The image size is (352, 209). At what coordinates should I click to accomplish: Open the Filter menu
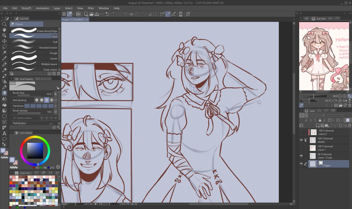point(91,8)
